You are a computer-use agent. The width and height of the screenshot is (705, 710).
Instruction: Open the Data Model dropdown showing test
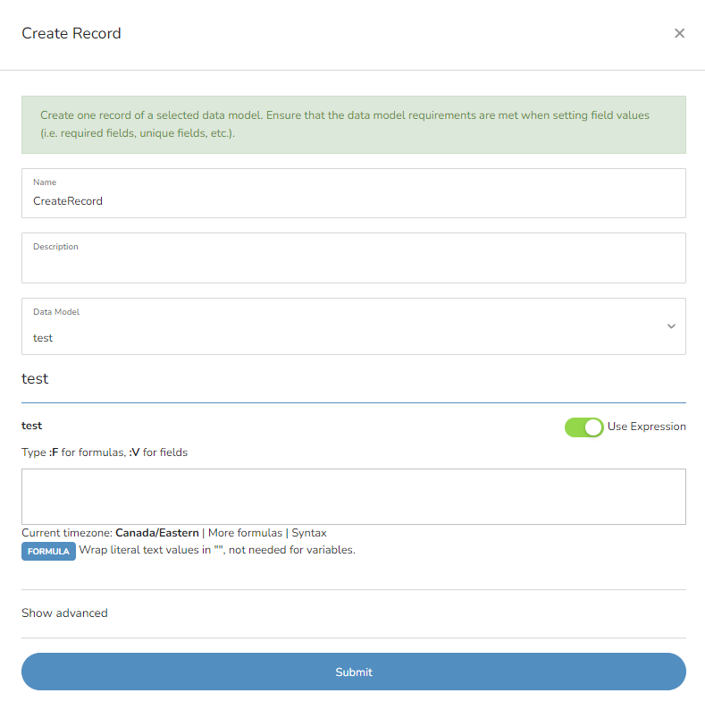pyautogui.click(x=354, y=326)
